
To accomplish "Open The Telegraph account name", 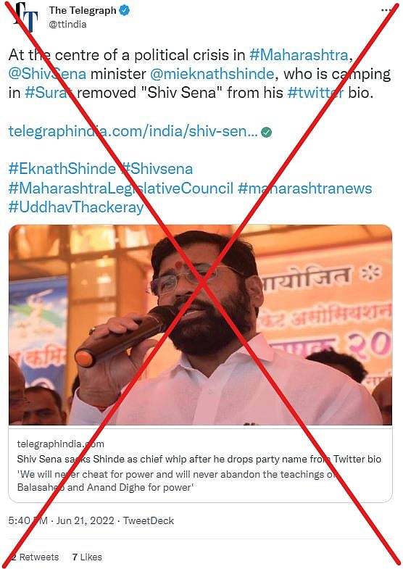I will pos(83,11).
